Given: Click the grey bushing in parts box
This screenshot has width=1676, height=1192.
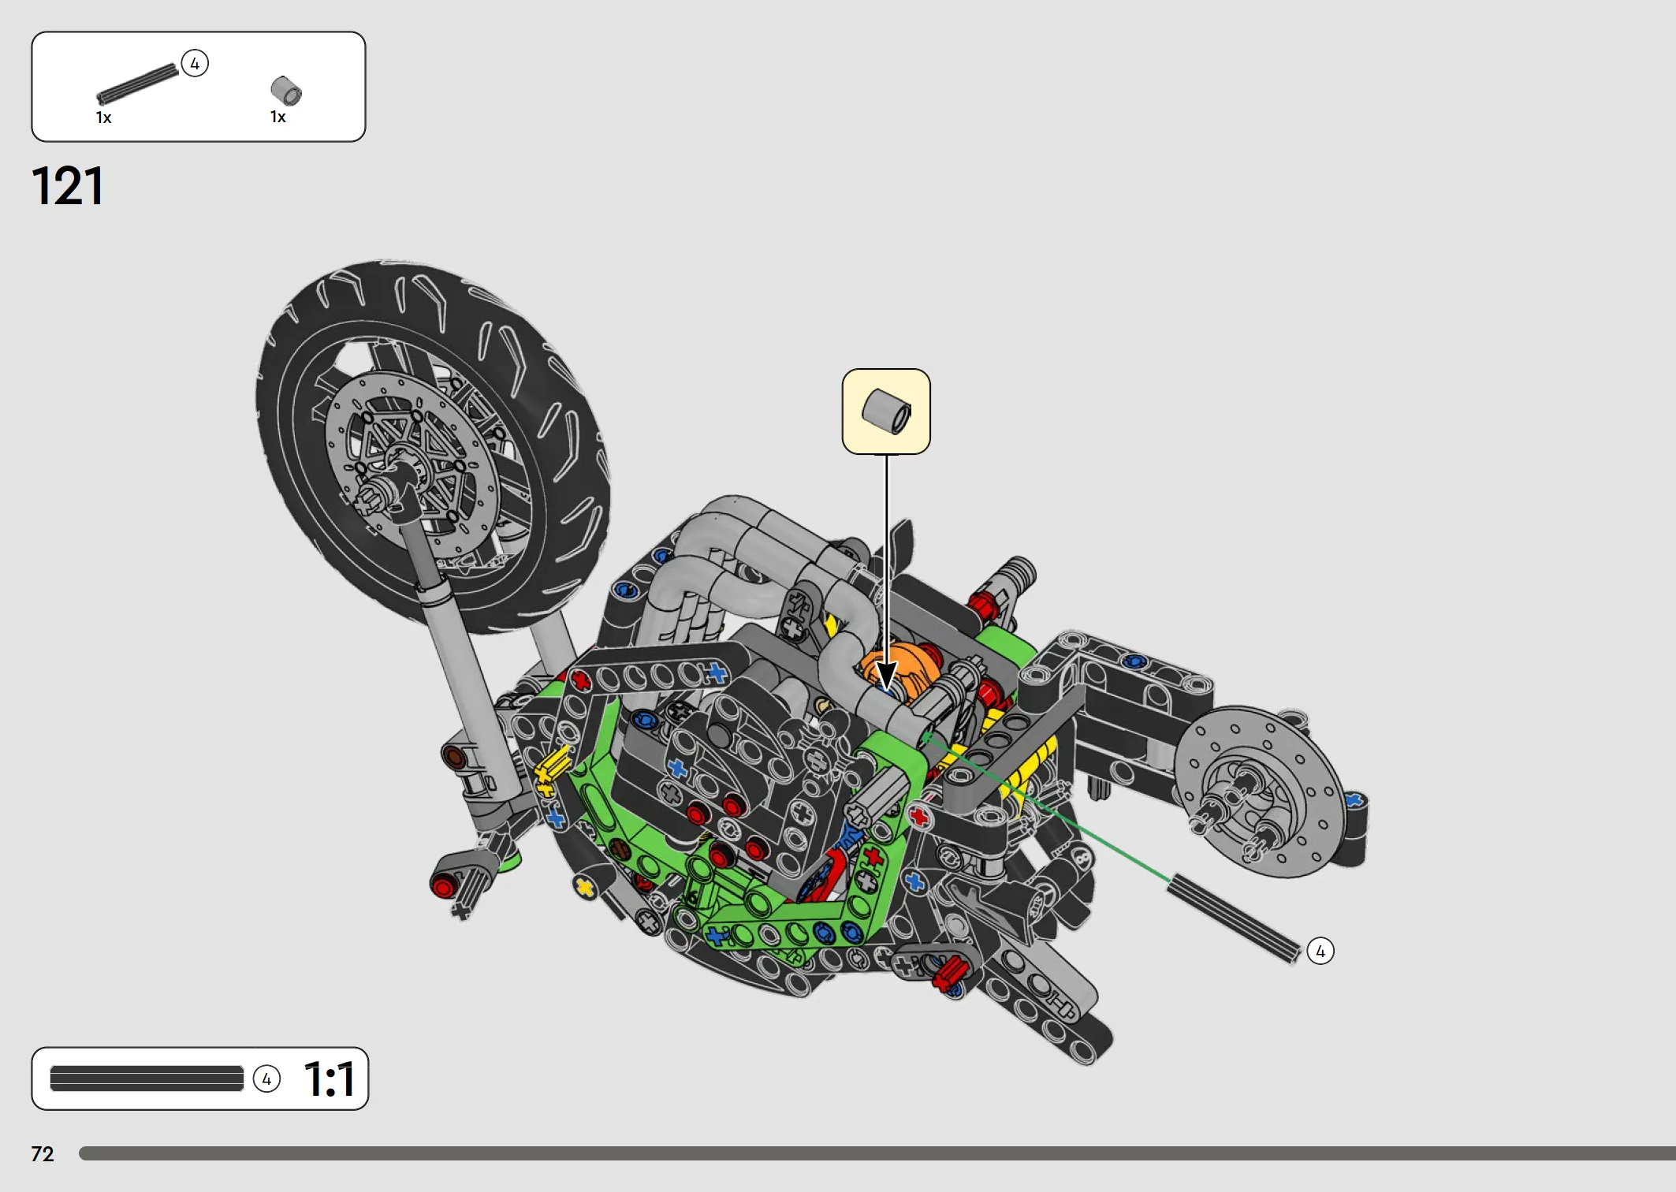Looking at the screenshot, I should pyautogui.click(x=286, y=91).
